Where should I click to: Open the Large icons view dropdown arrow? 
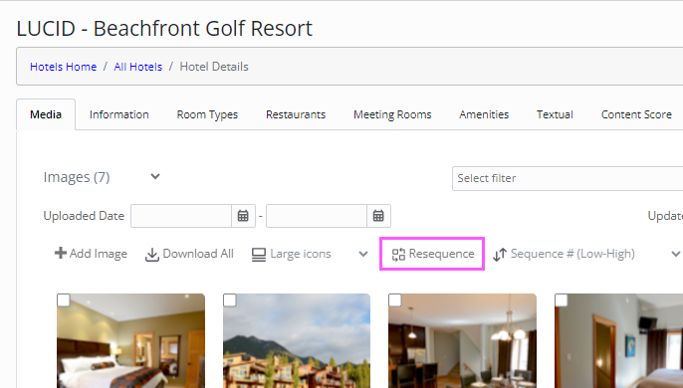click(x=363, y=254)
